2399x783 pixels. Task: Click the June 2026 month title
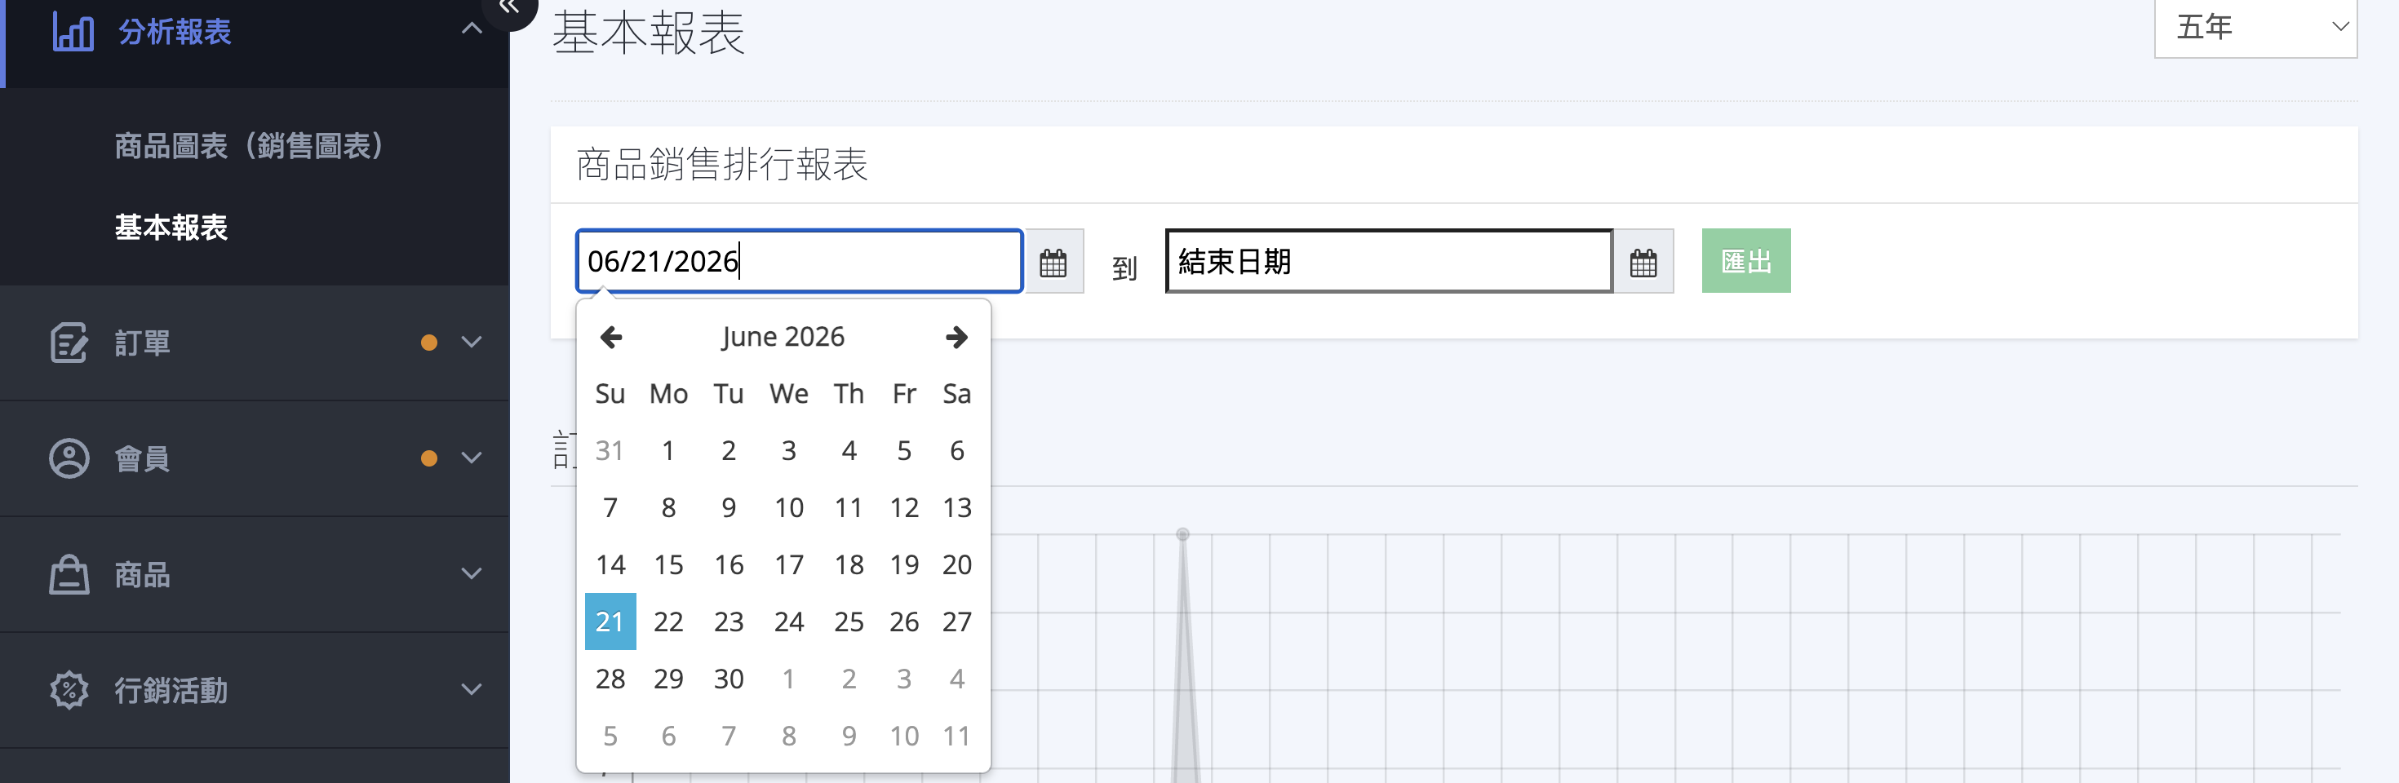click(783, 337)
